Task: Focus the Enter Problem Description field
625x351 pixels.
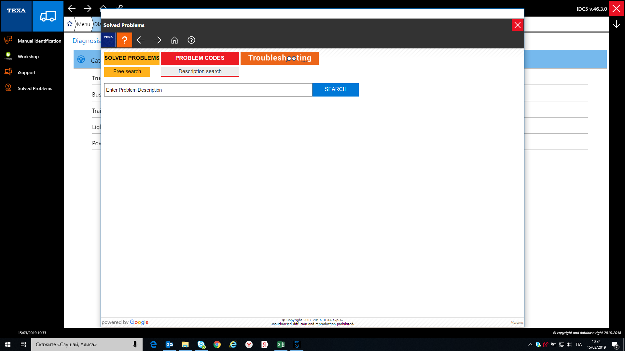Action: click(x=208, y=90)
